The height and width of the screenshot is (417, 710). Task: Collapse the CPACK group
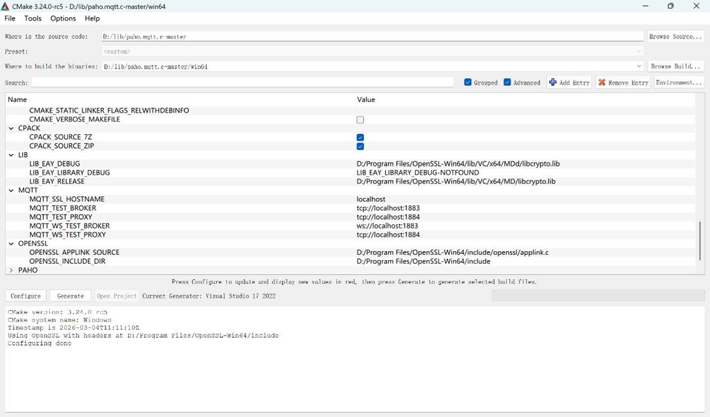(x=12, y=128)
